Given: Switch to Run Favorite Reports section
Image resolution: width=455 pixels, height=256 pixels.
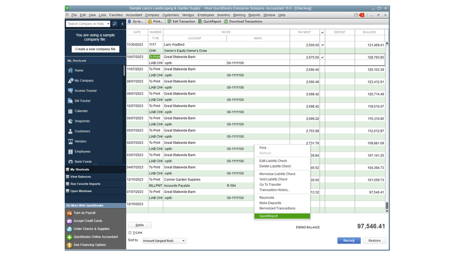Looking at the screenshot, I should pos(95,184).
